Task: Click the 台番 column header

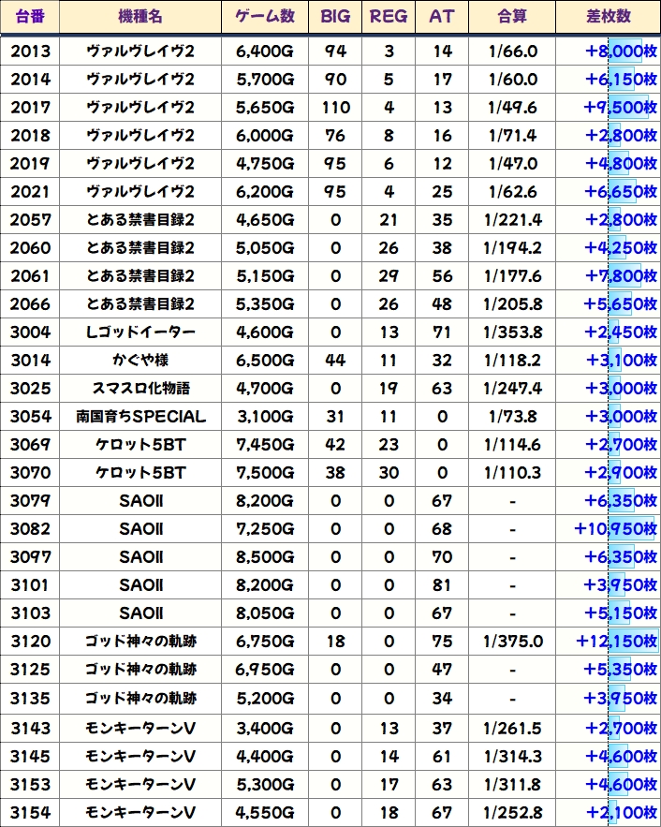Action: pyautogui.click(x=30, y=16)
